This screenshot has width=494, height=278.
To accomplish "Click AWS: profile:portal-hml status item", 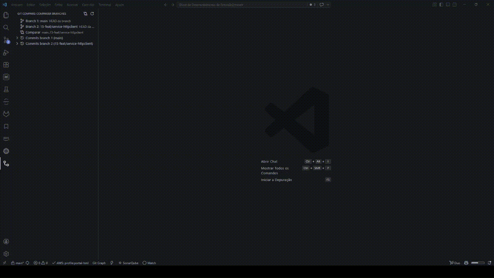I will [70, 263].
